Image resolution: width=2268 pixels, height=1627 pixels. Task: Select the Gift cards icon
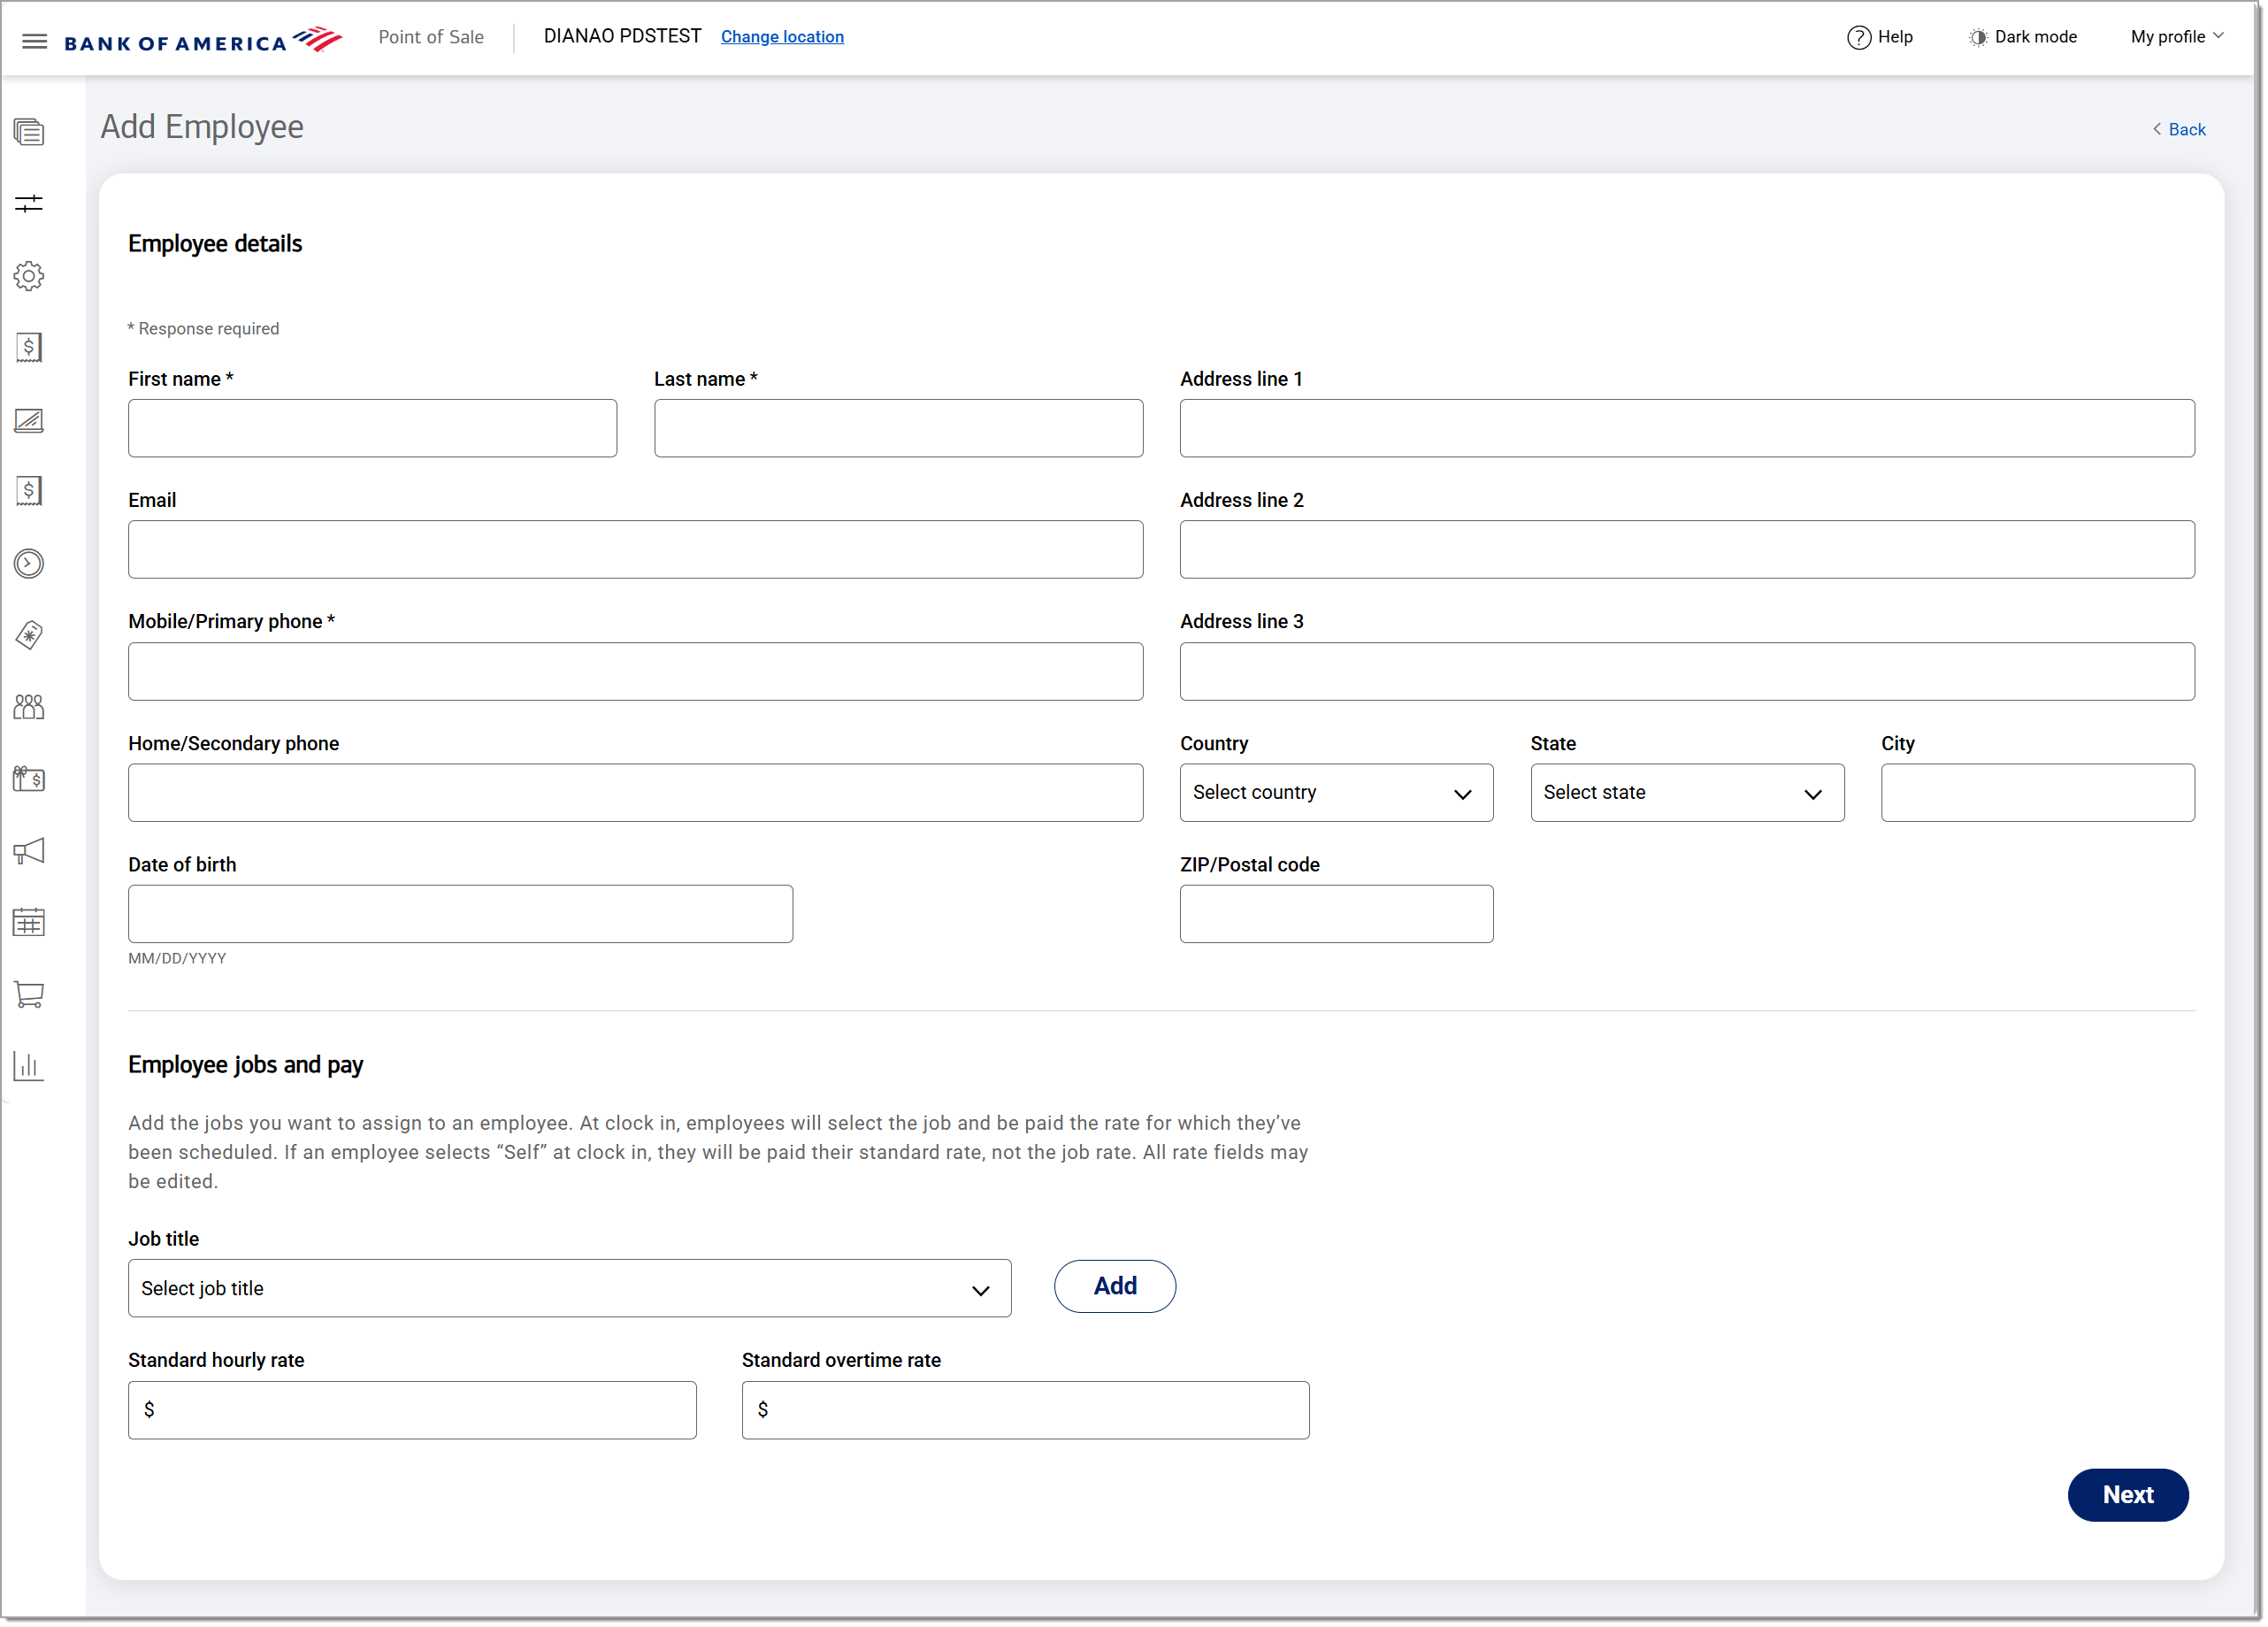tap(29, 781)
